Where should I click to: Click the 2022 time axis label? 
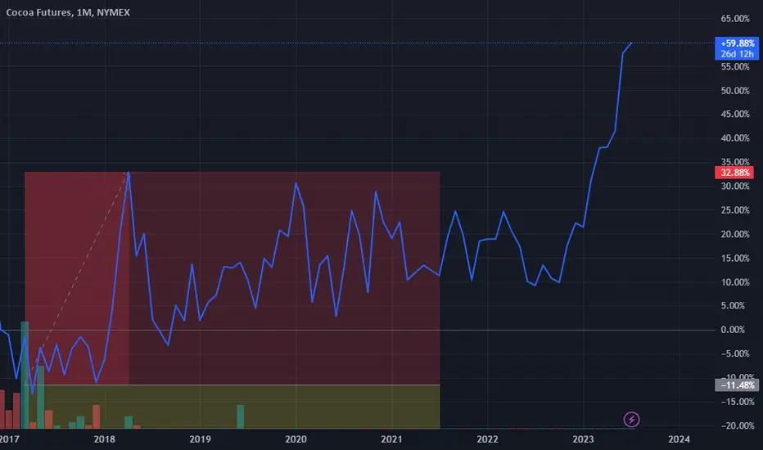(488, 439)
